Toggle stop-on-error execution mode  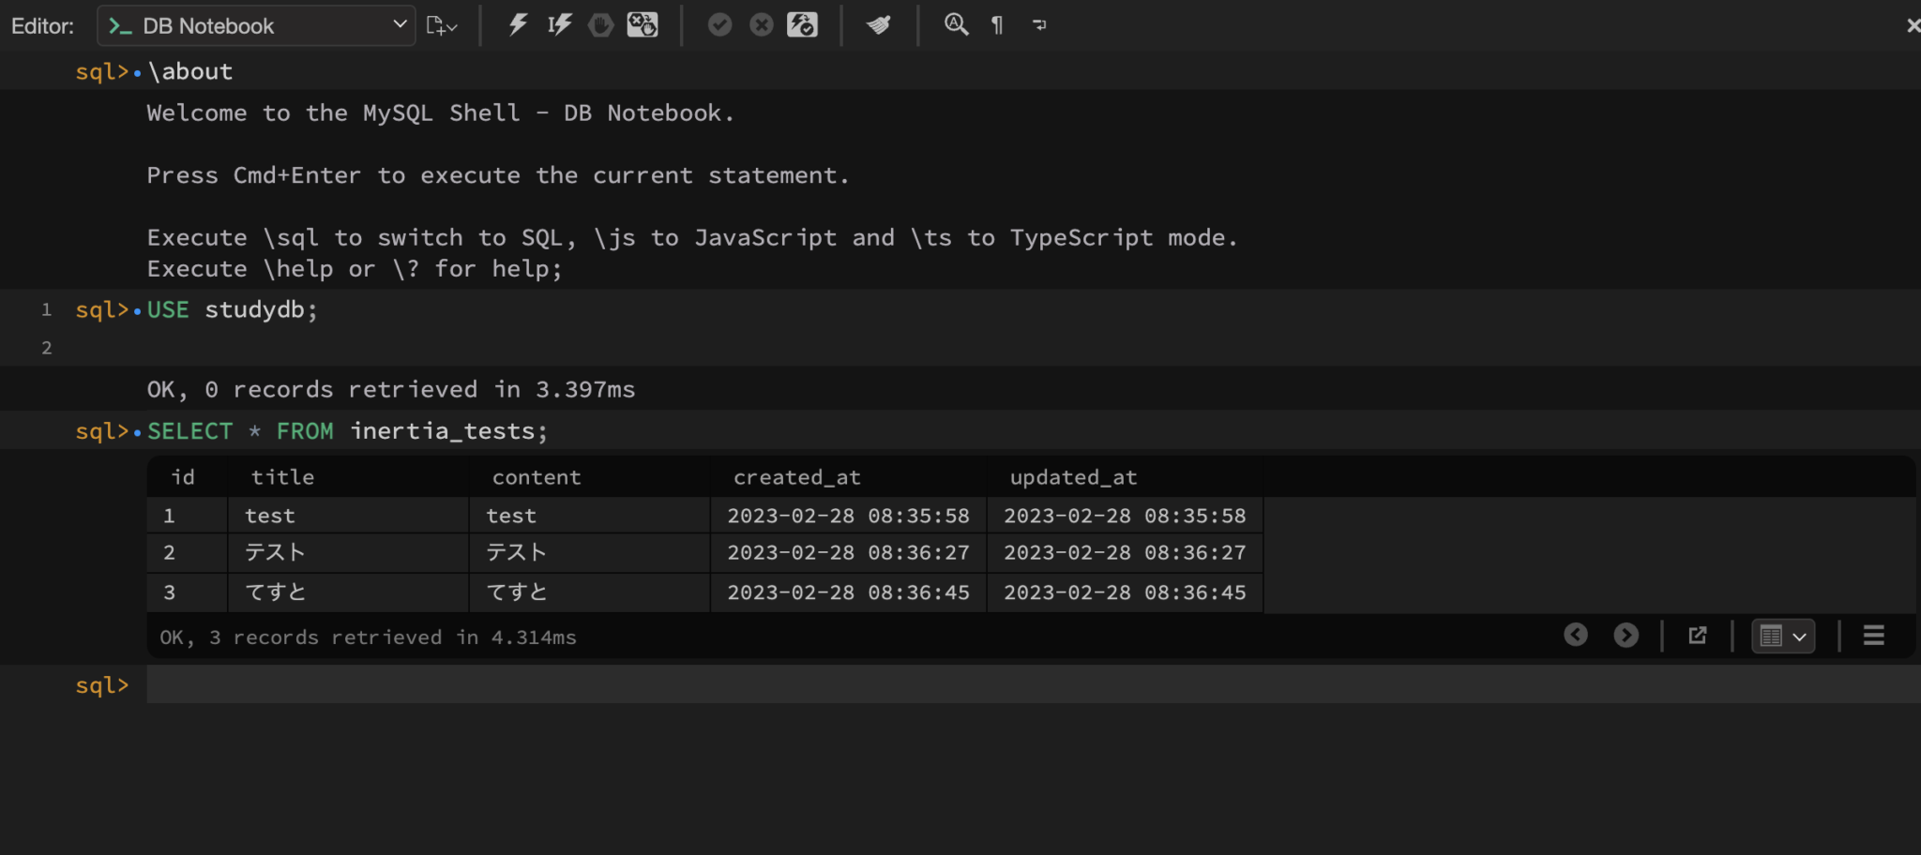pyautogui.click(x=643, y=25)
